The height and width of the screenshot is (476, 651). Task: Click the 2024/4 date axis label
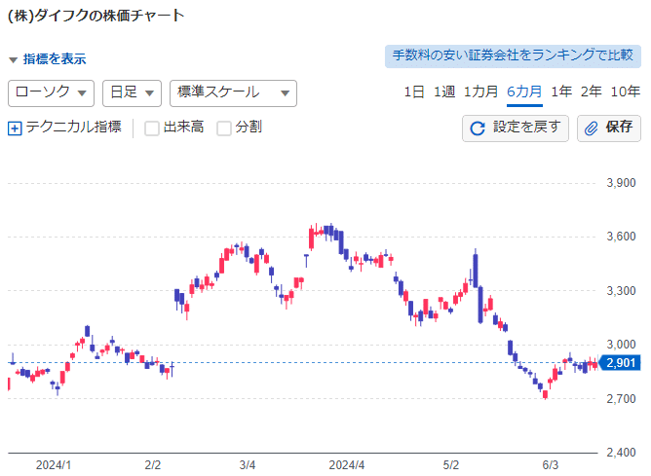tap(347, 465)
